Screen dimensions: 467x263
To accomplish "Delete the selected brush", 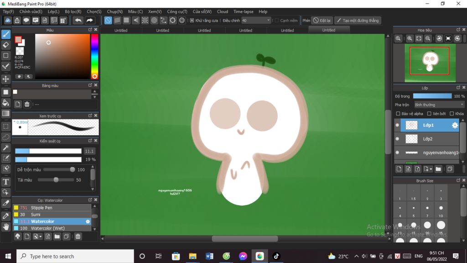I will tap(78, 237).
